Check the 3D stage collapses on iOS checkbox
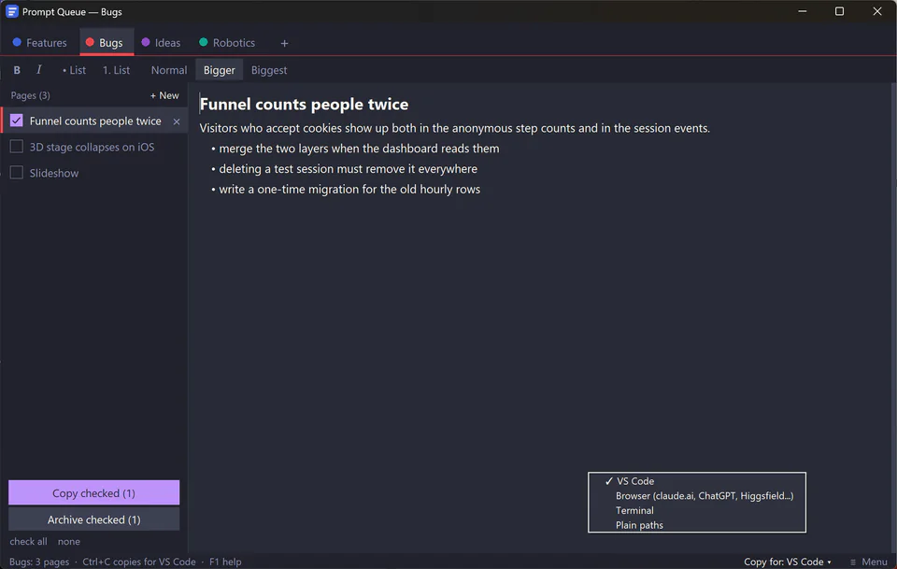 [17, 147]
